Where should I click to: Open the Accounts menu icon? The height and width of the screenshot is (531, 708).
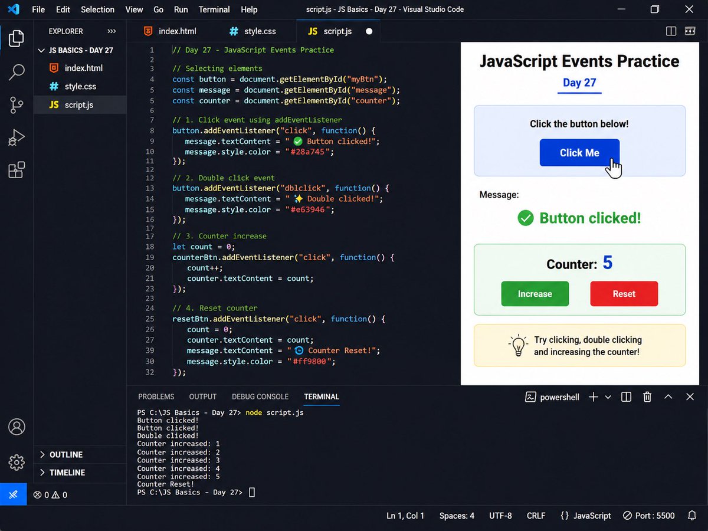(x=17, y=427)
